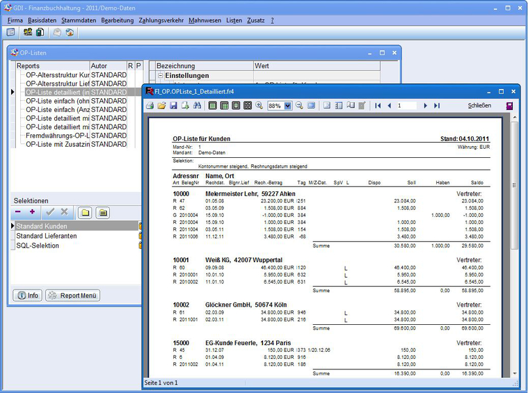Click the zoom-in magnifier icon
This screenshot has height=393, width=528.
click(x=259, y=105)
